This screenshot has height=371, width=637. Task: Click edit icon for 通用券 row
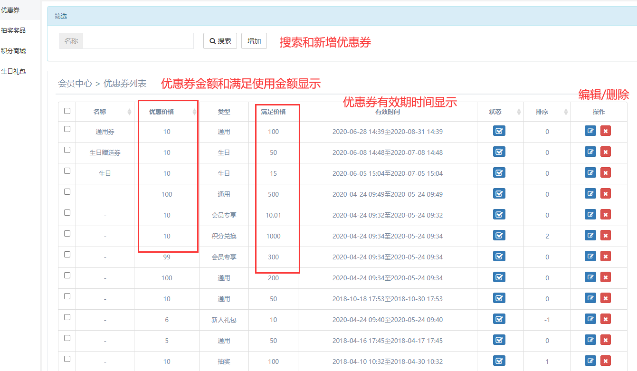click(x=590, y=131)
